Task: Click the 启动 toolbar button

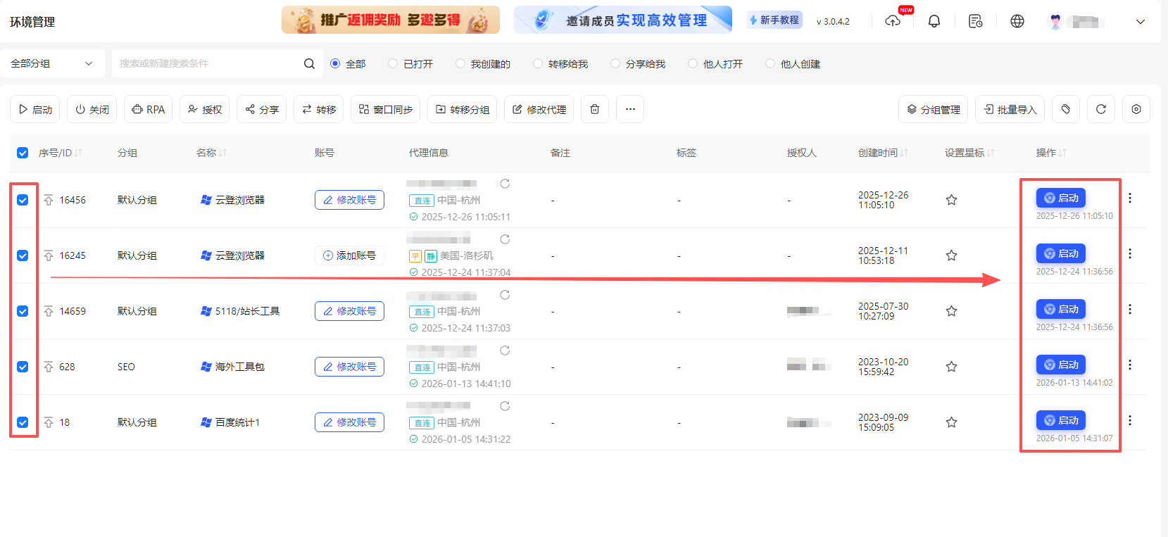Action: (35, 109)
